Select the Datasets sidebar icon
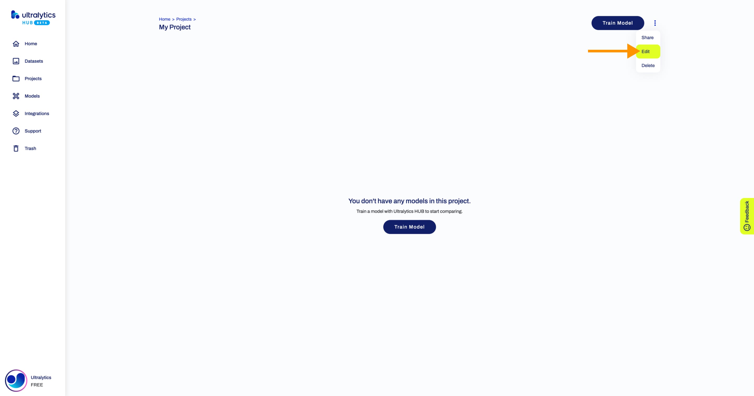This screenshot has height=396, width=754. point(16,61)
